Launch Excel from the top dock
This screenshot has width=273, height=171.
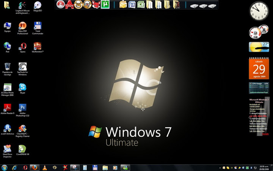point(141,5)
